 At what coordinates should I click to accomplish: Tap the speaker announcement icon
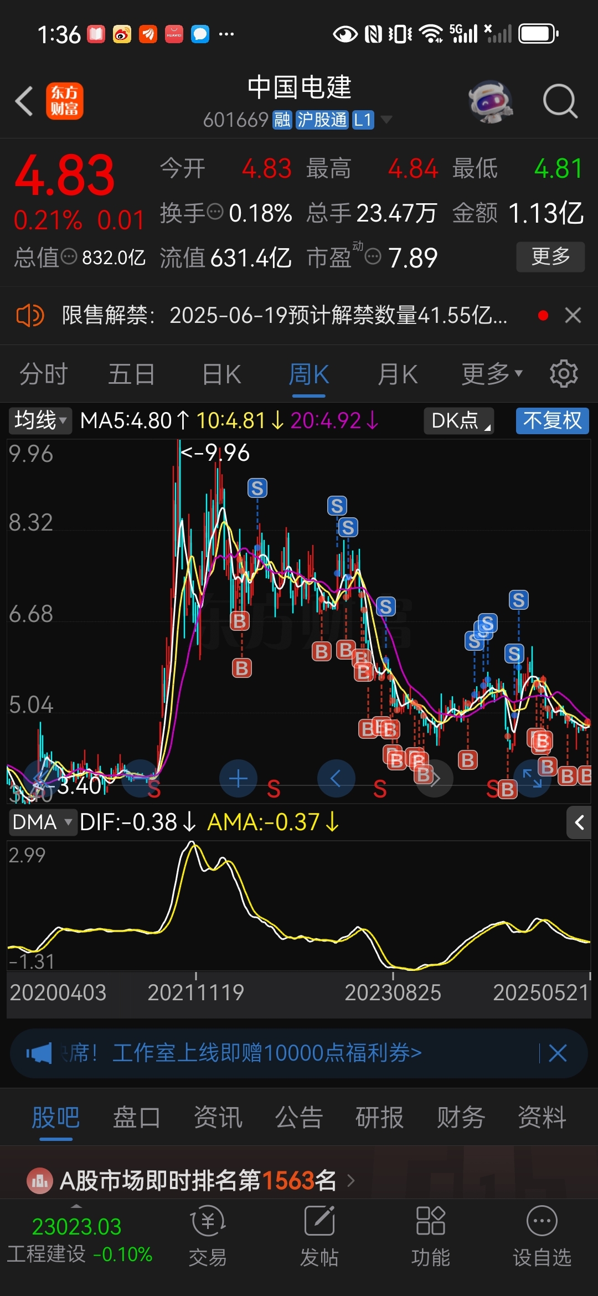pyautogui.click(x=30, y=316)
